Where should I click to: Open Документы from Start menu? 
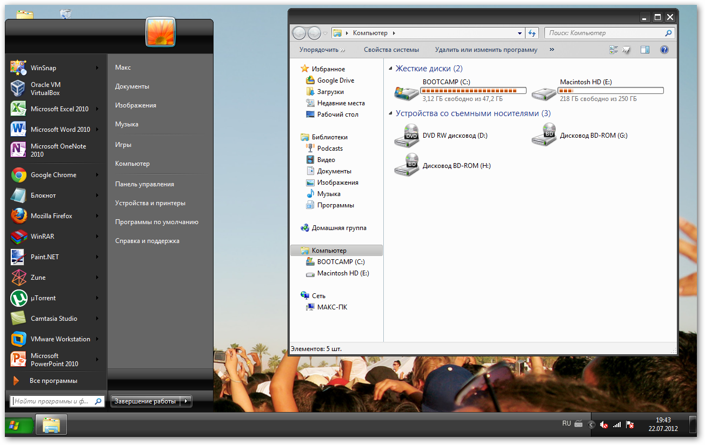(132, 86)
